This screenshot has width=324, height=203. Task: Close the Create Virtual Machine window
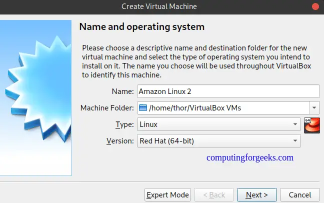click(315, 6)
